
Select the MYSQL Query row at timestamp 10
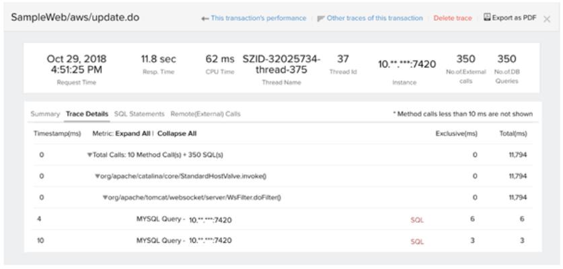click(x=283, y=241)
